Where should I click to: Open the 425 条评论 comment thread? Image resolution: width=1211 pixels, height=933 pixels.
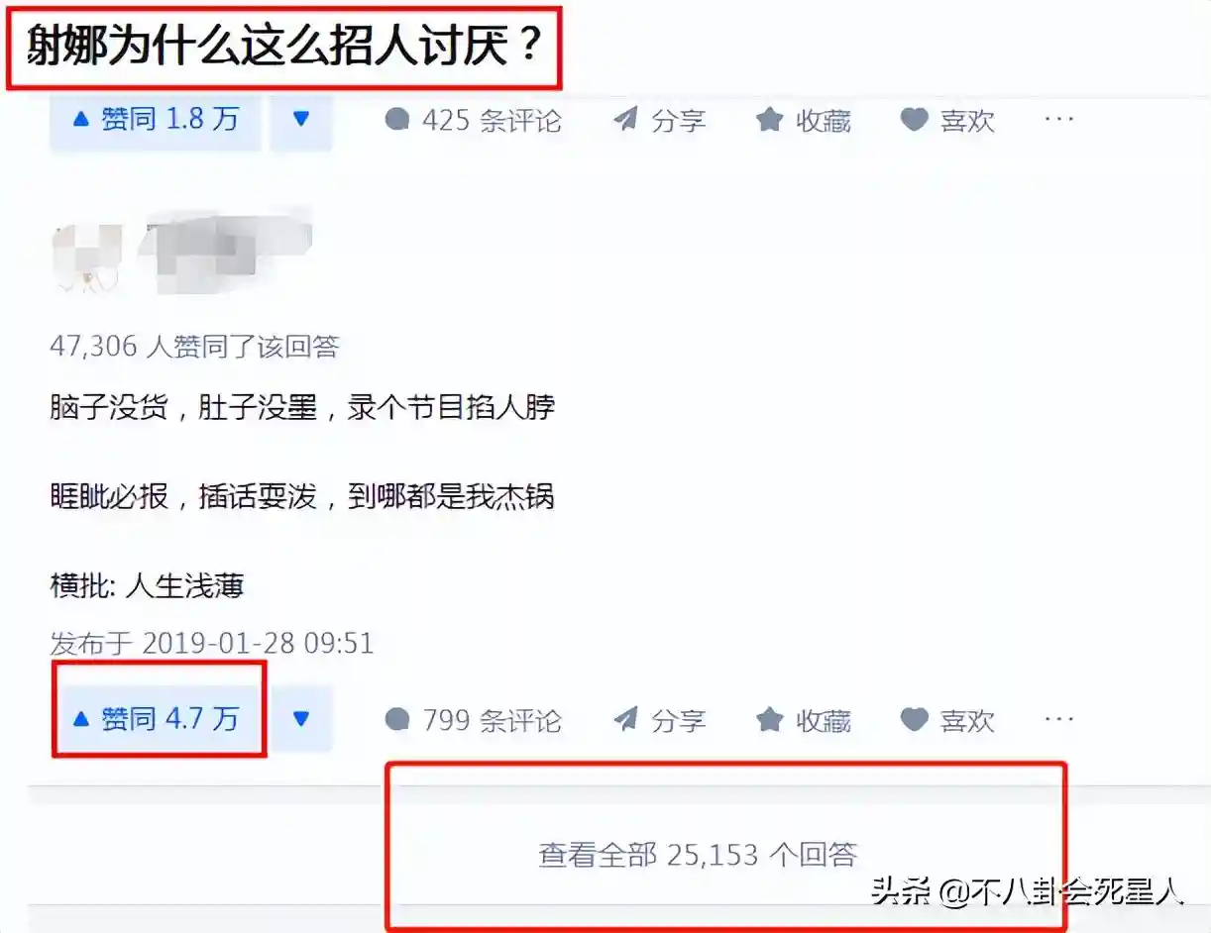(473, 121)
